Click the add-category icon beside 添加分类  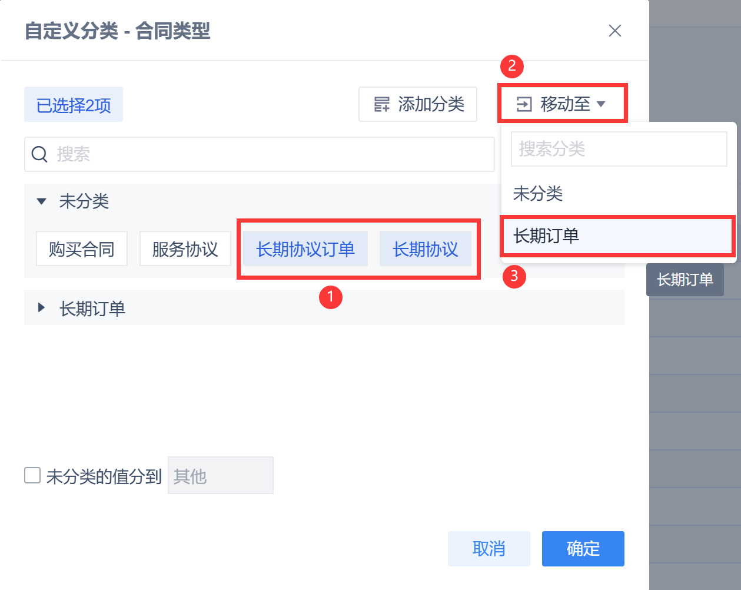[382, 104]
